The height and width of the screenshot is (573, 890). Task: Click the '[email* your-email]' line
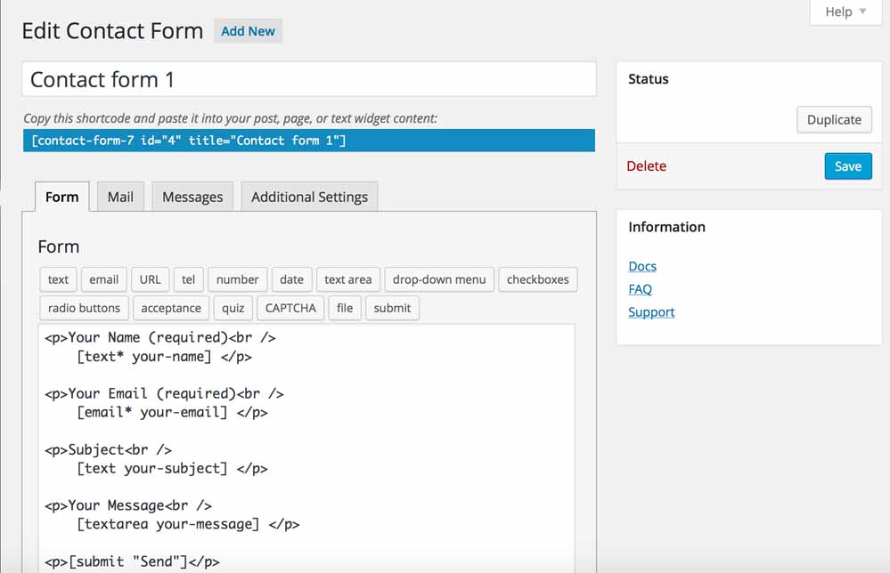point(172,412)
